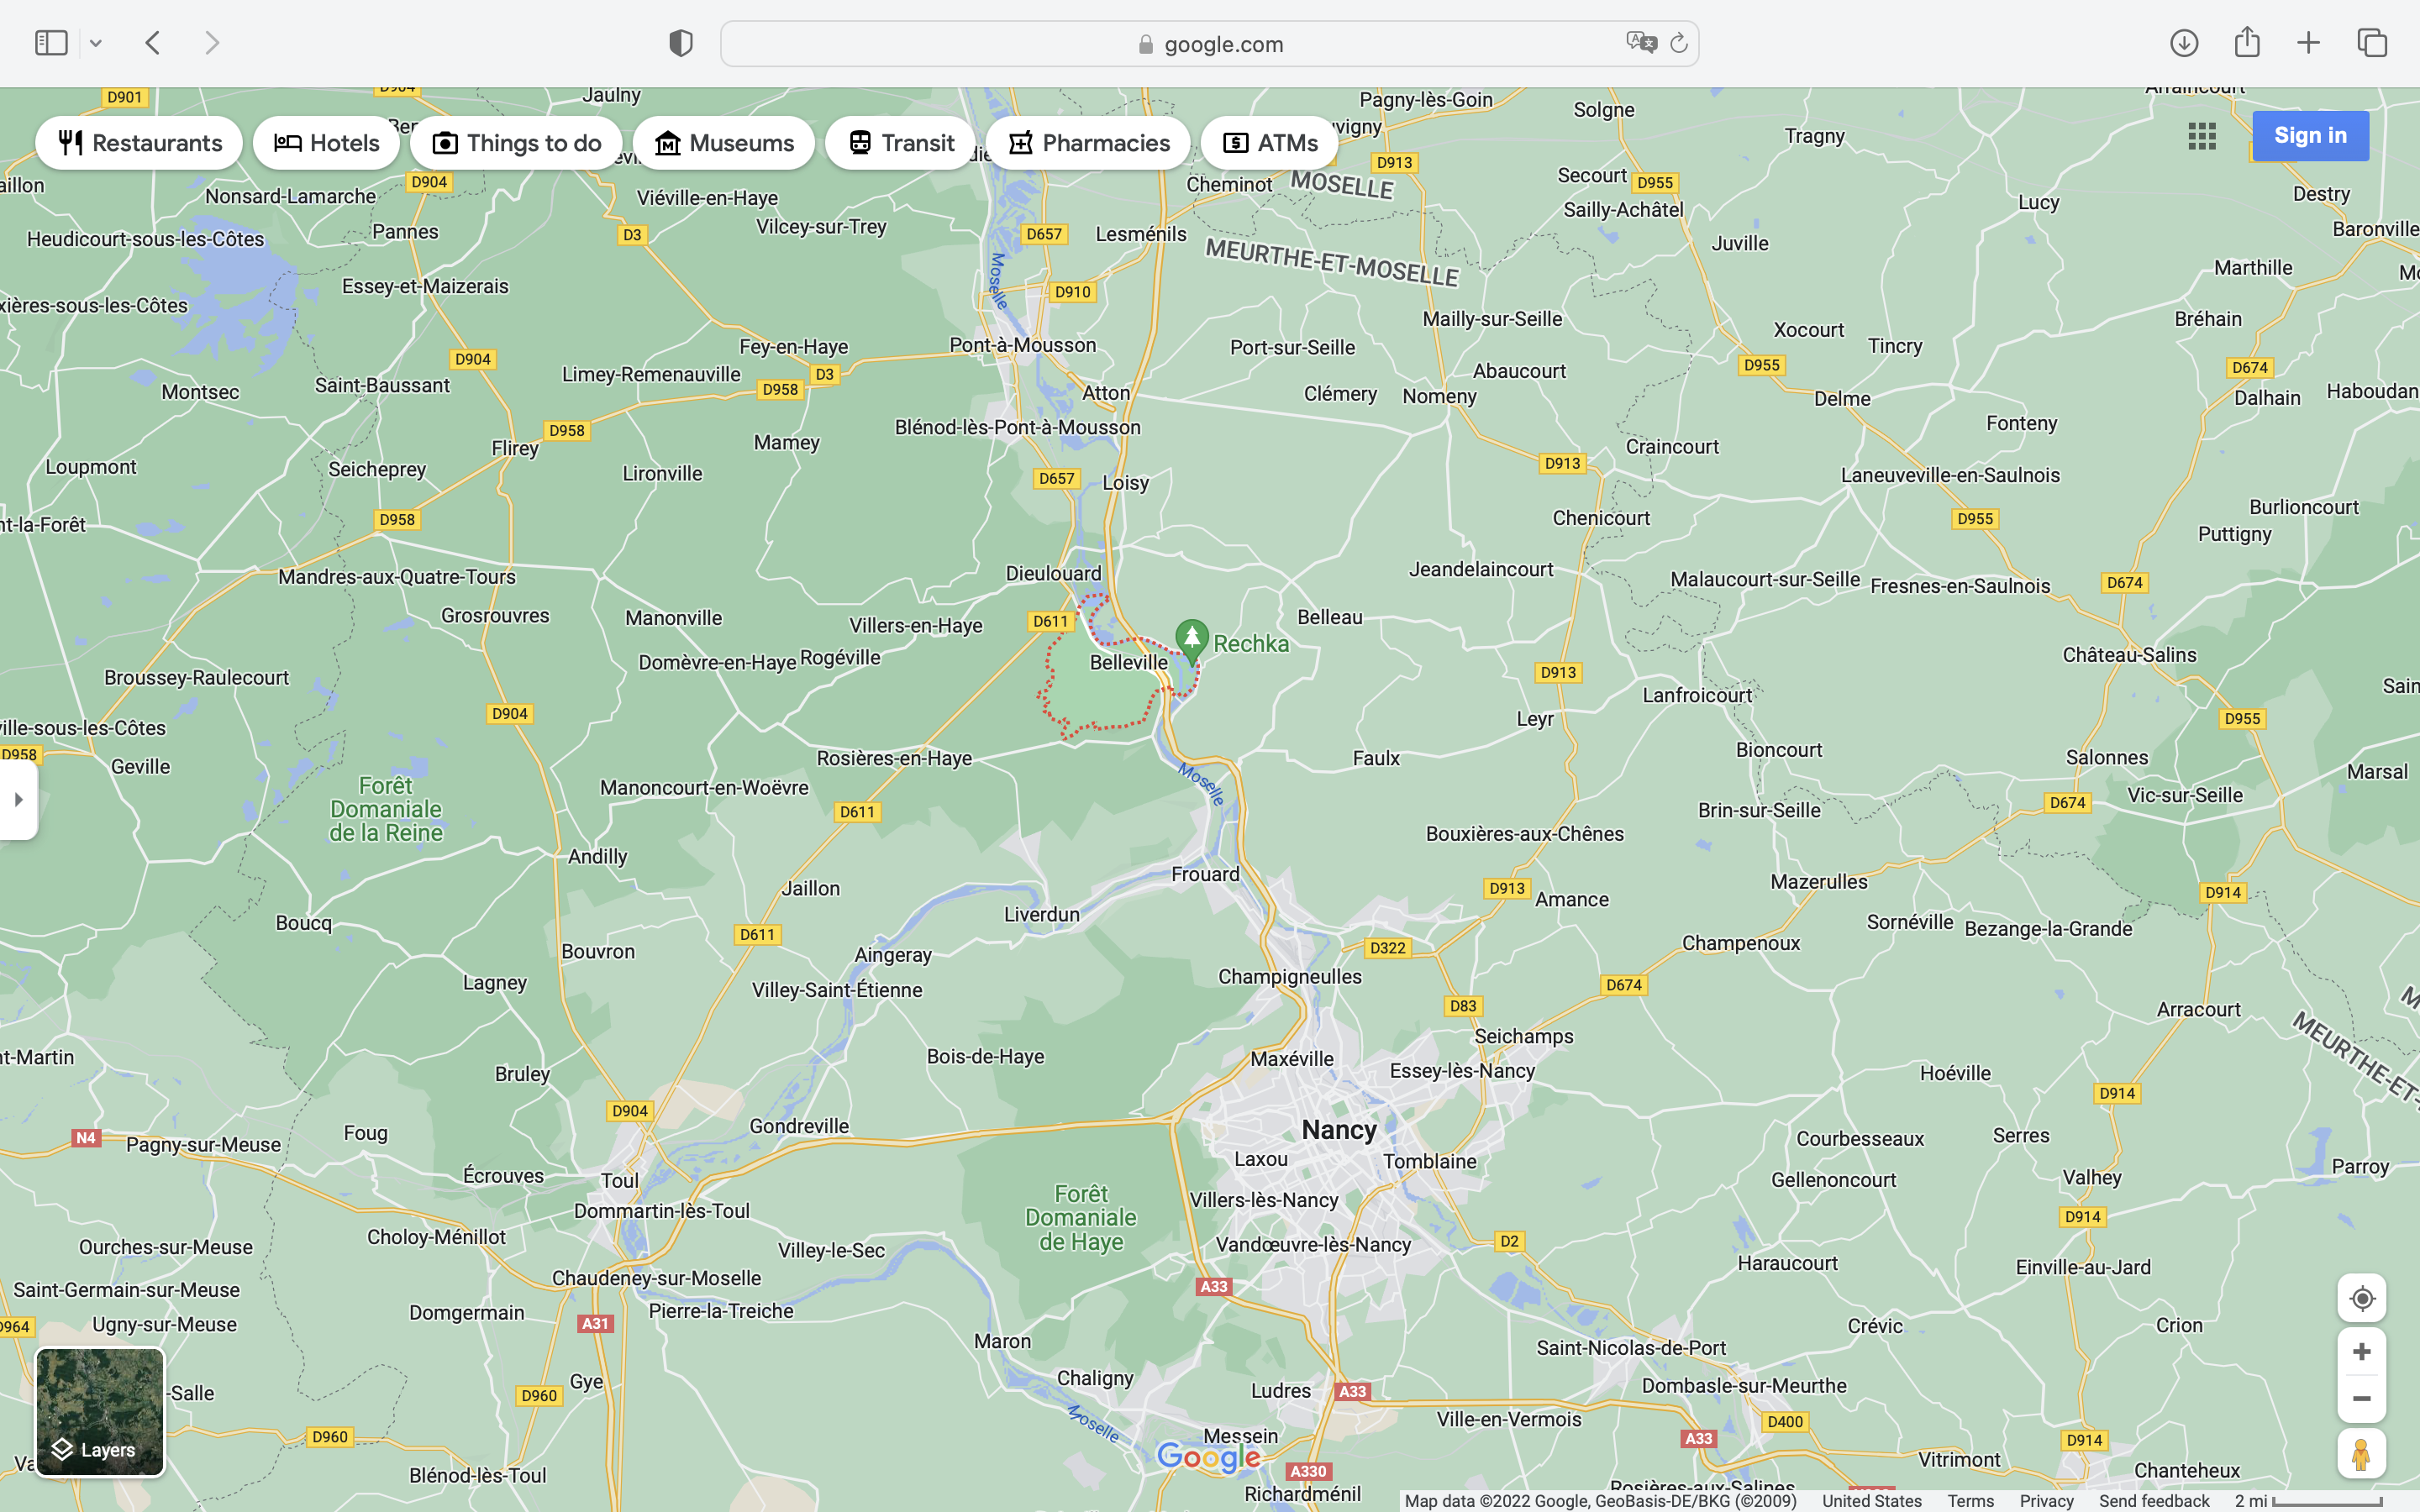The width and height of the screenshot is (2420, 1512).
Task: Reload the page with refresh icon
Action: (1679, 43)
